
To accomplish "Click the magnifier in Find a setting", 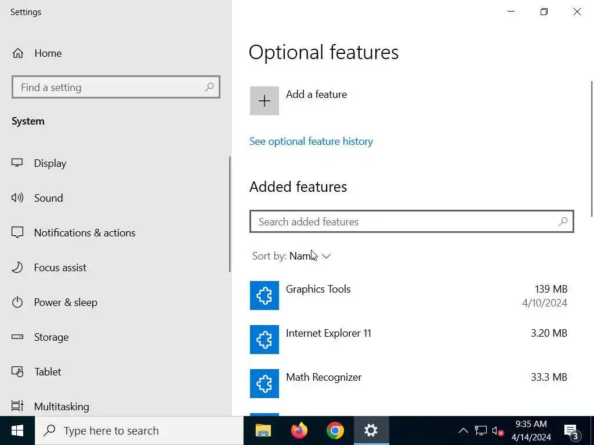I will tap(209, 87).
